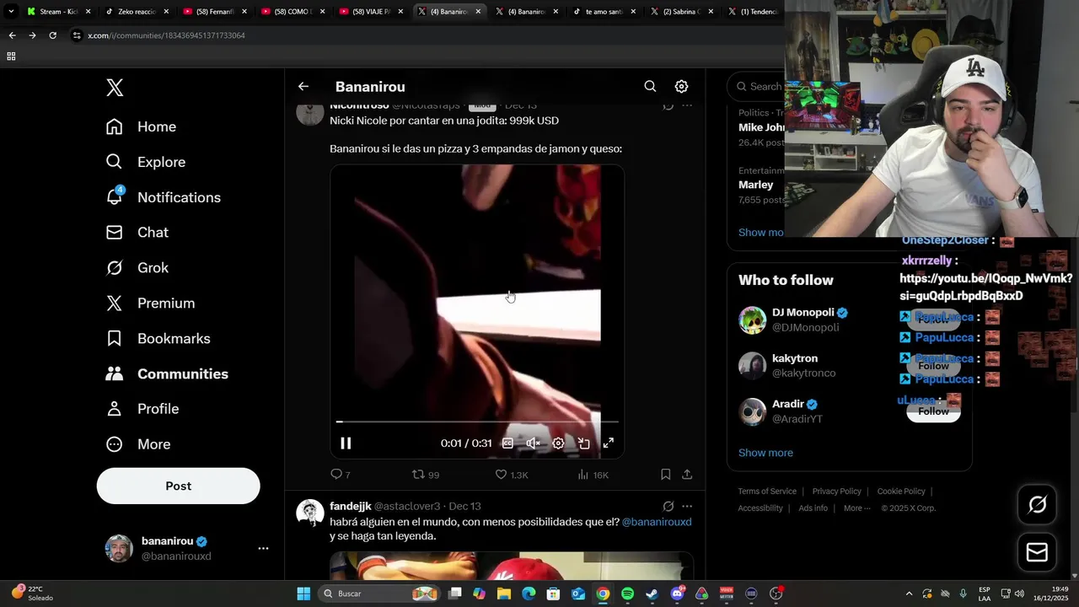Open the Bananirou community settings gear
Screen dimensions: 1079x607
point(681,86)
